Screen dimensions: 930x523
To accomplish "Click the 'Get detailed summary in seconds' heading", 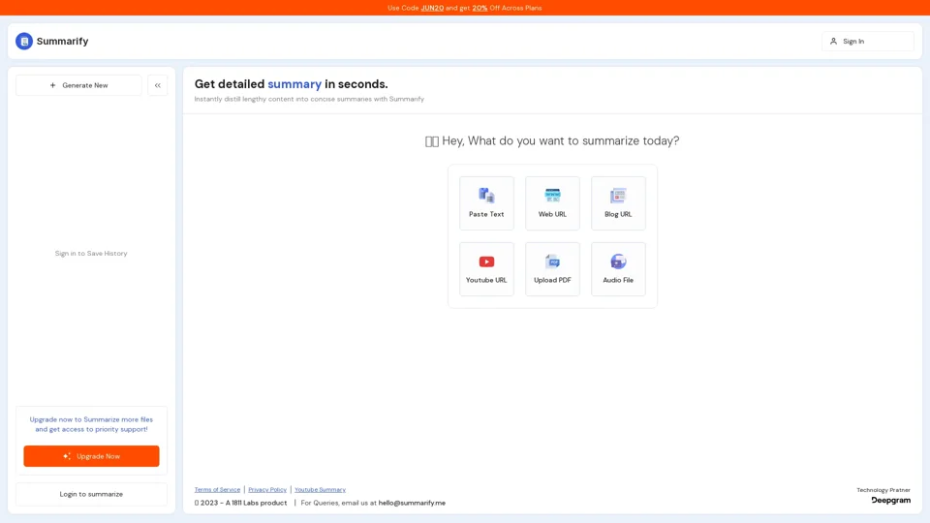I will [292, 84].
